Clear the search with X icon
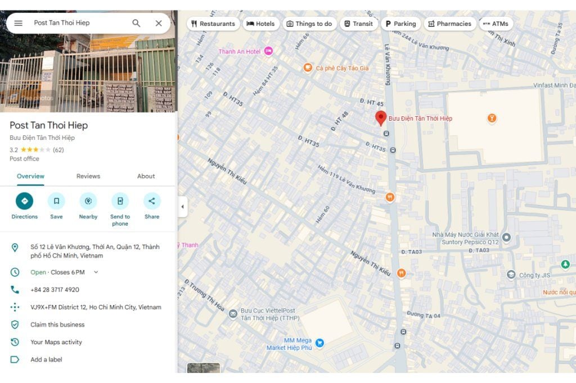This screenshot has height=383, width=576. tap(159, 23)
